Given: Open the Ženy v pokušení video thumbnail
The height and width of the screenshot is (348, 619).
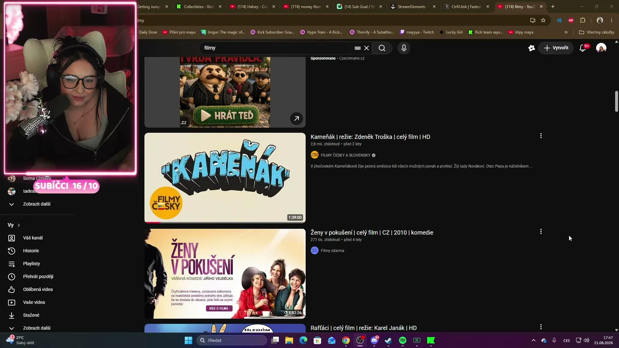Looking at the screenshot, I should tap(225, 274).
